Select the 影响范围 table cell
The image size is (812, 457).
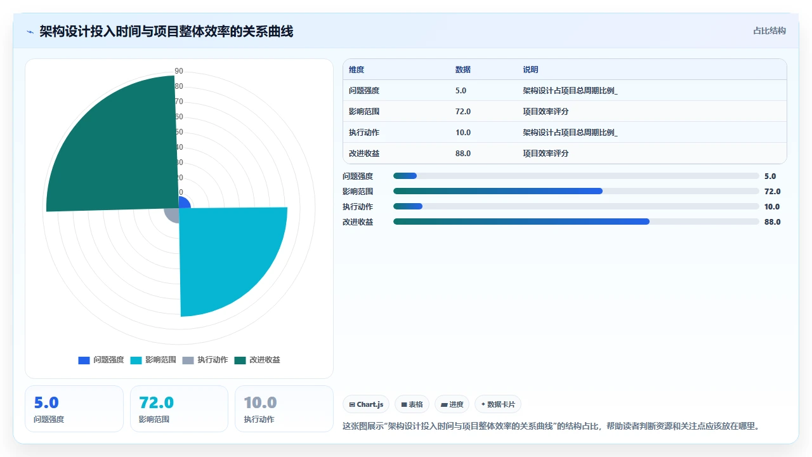pos(364,112)
